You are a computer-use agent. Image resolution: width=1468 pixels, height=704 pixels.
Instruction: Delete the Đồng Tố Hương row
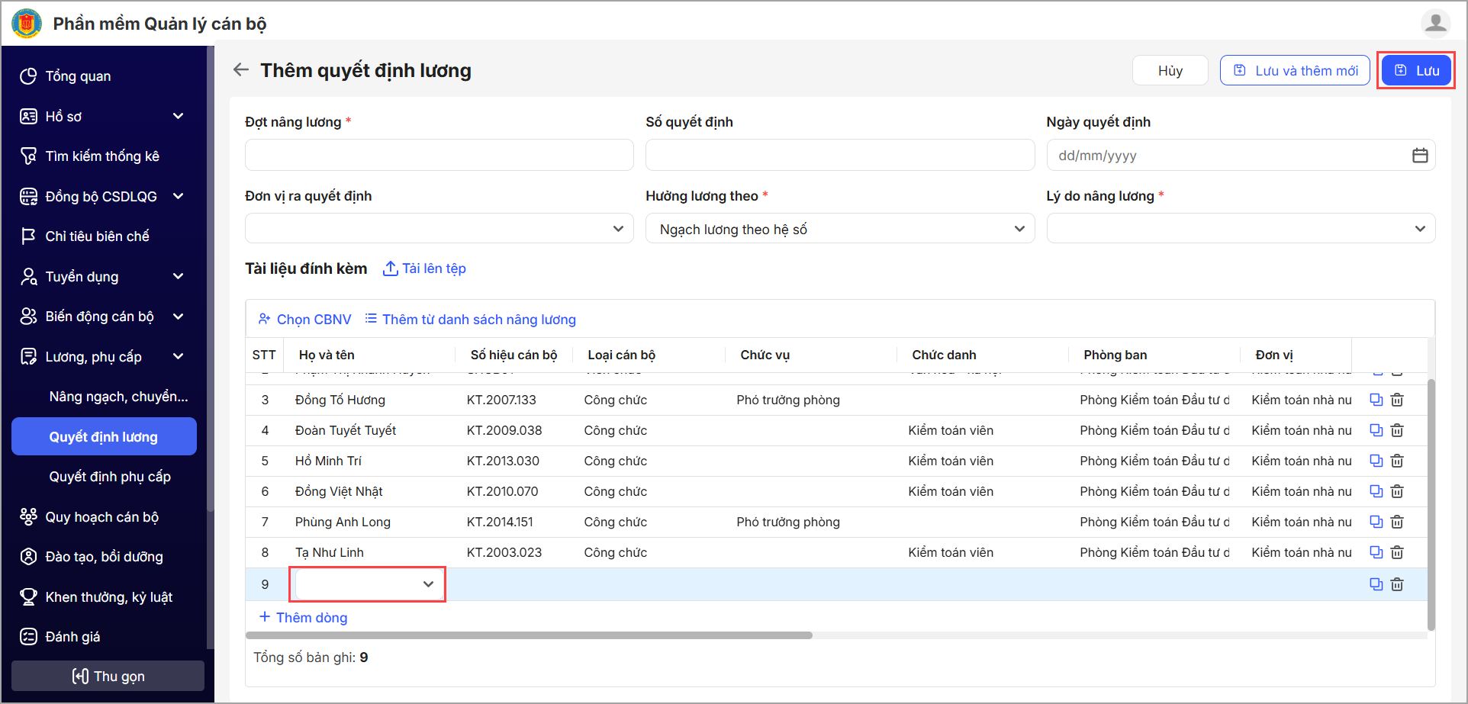coord(1397,400)
